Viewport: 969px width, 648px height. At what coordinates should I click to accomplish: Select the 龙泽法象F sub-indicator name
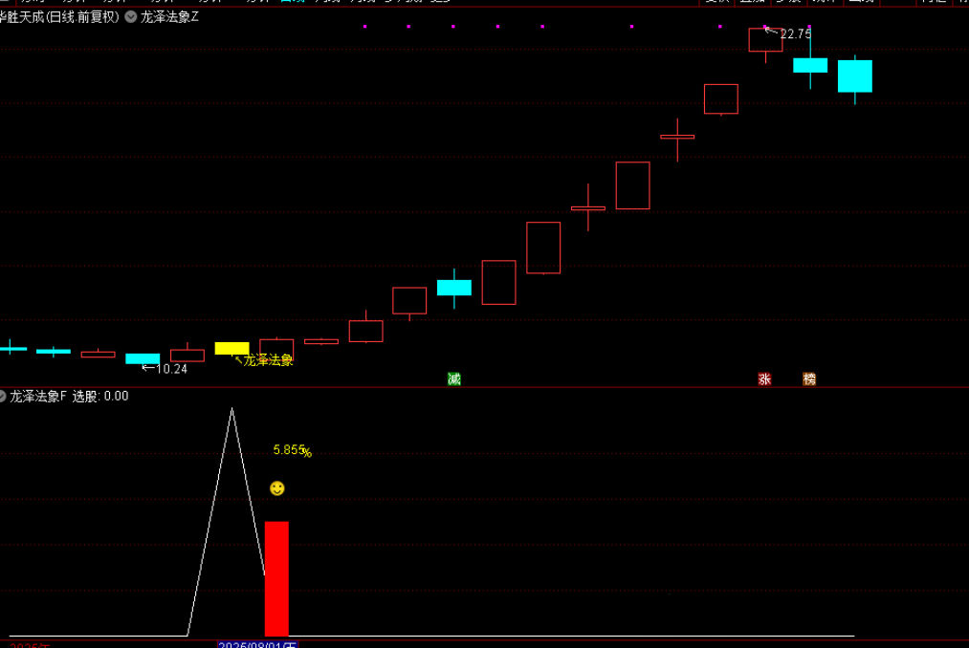[x=38, y=396]
